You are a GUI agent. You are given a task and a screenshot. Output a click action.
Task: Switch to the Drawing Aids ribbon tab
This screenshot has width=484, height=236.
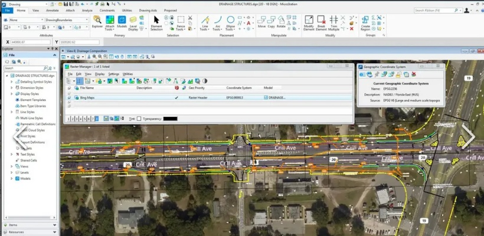149,10
